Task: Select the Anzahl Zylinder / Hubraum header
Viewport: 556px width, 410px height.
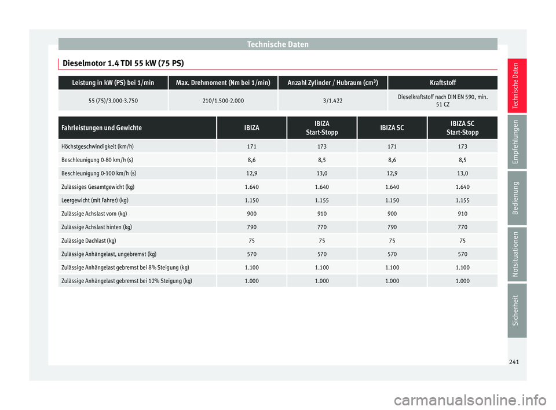Action: click(332, 83)
